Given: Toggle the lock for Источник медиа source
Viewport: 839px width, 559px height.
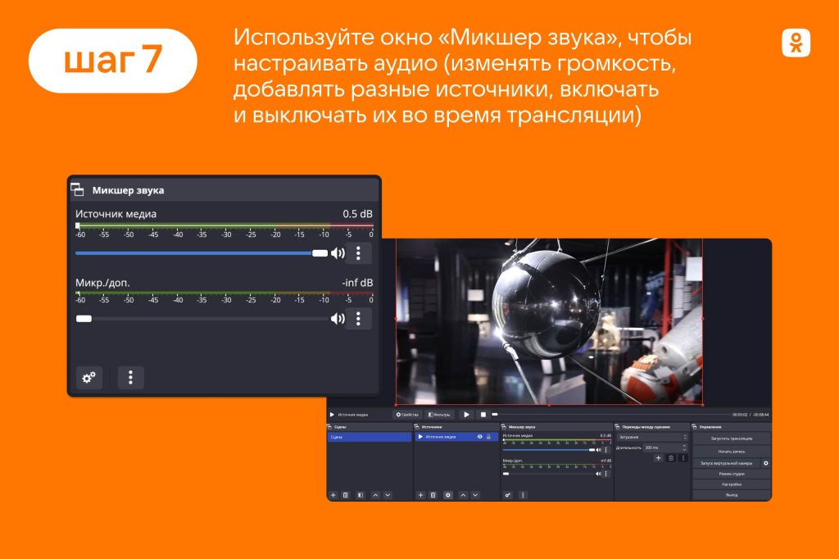Looking at the screenshot, I should pyautogui.click(x=488, y=437).
